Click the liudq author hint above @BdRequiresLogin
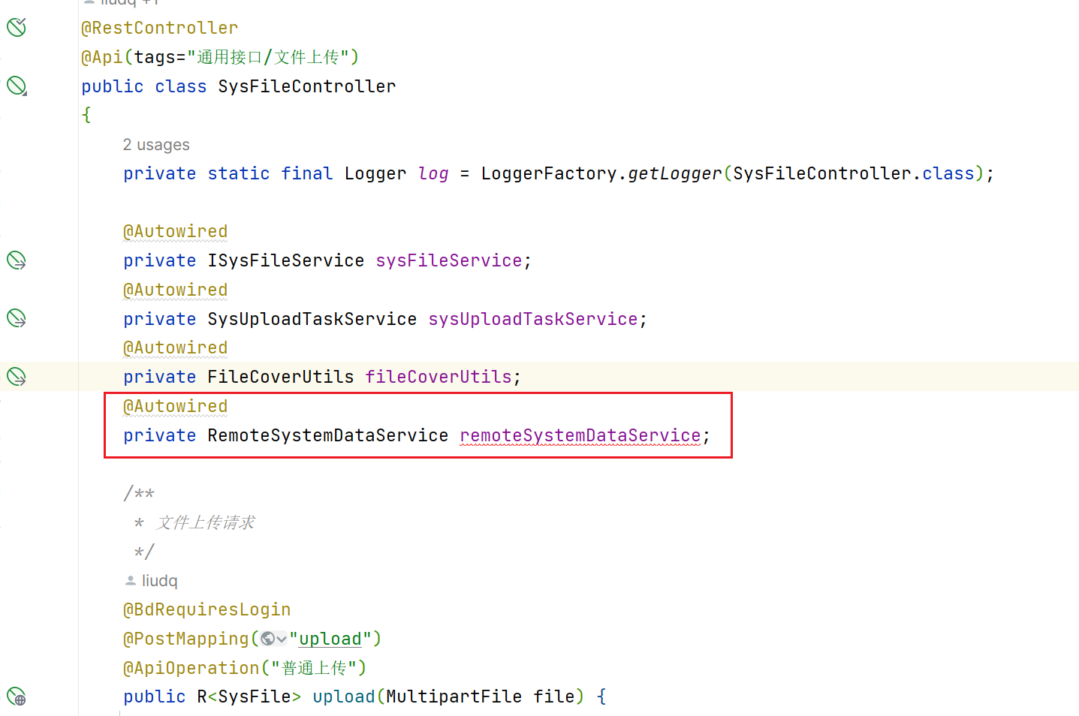1079x716 pixels. pos(159,581)
